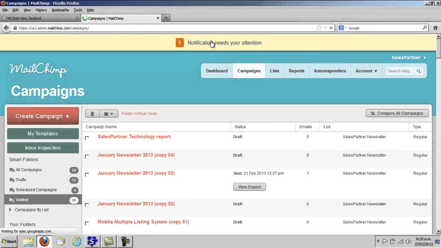Click the bookmark star icon in address bar
The image size is (441, 248).
coord(319,28)
